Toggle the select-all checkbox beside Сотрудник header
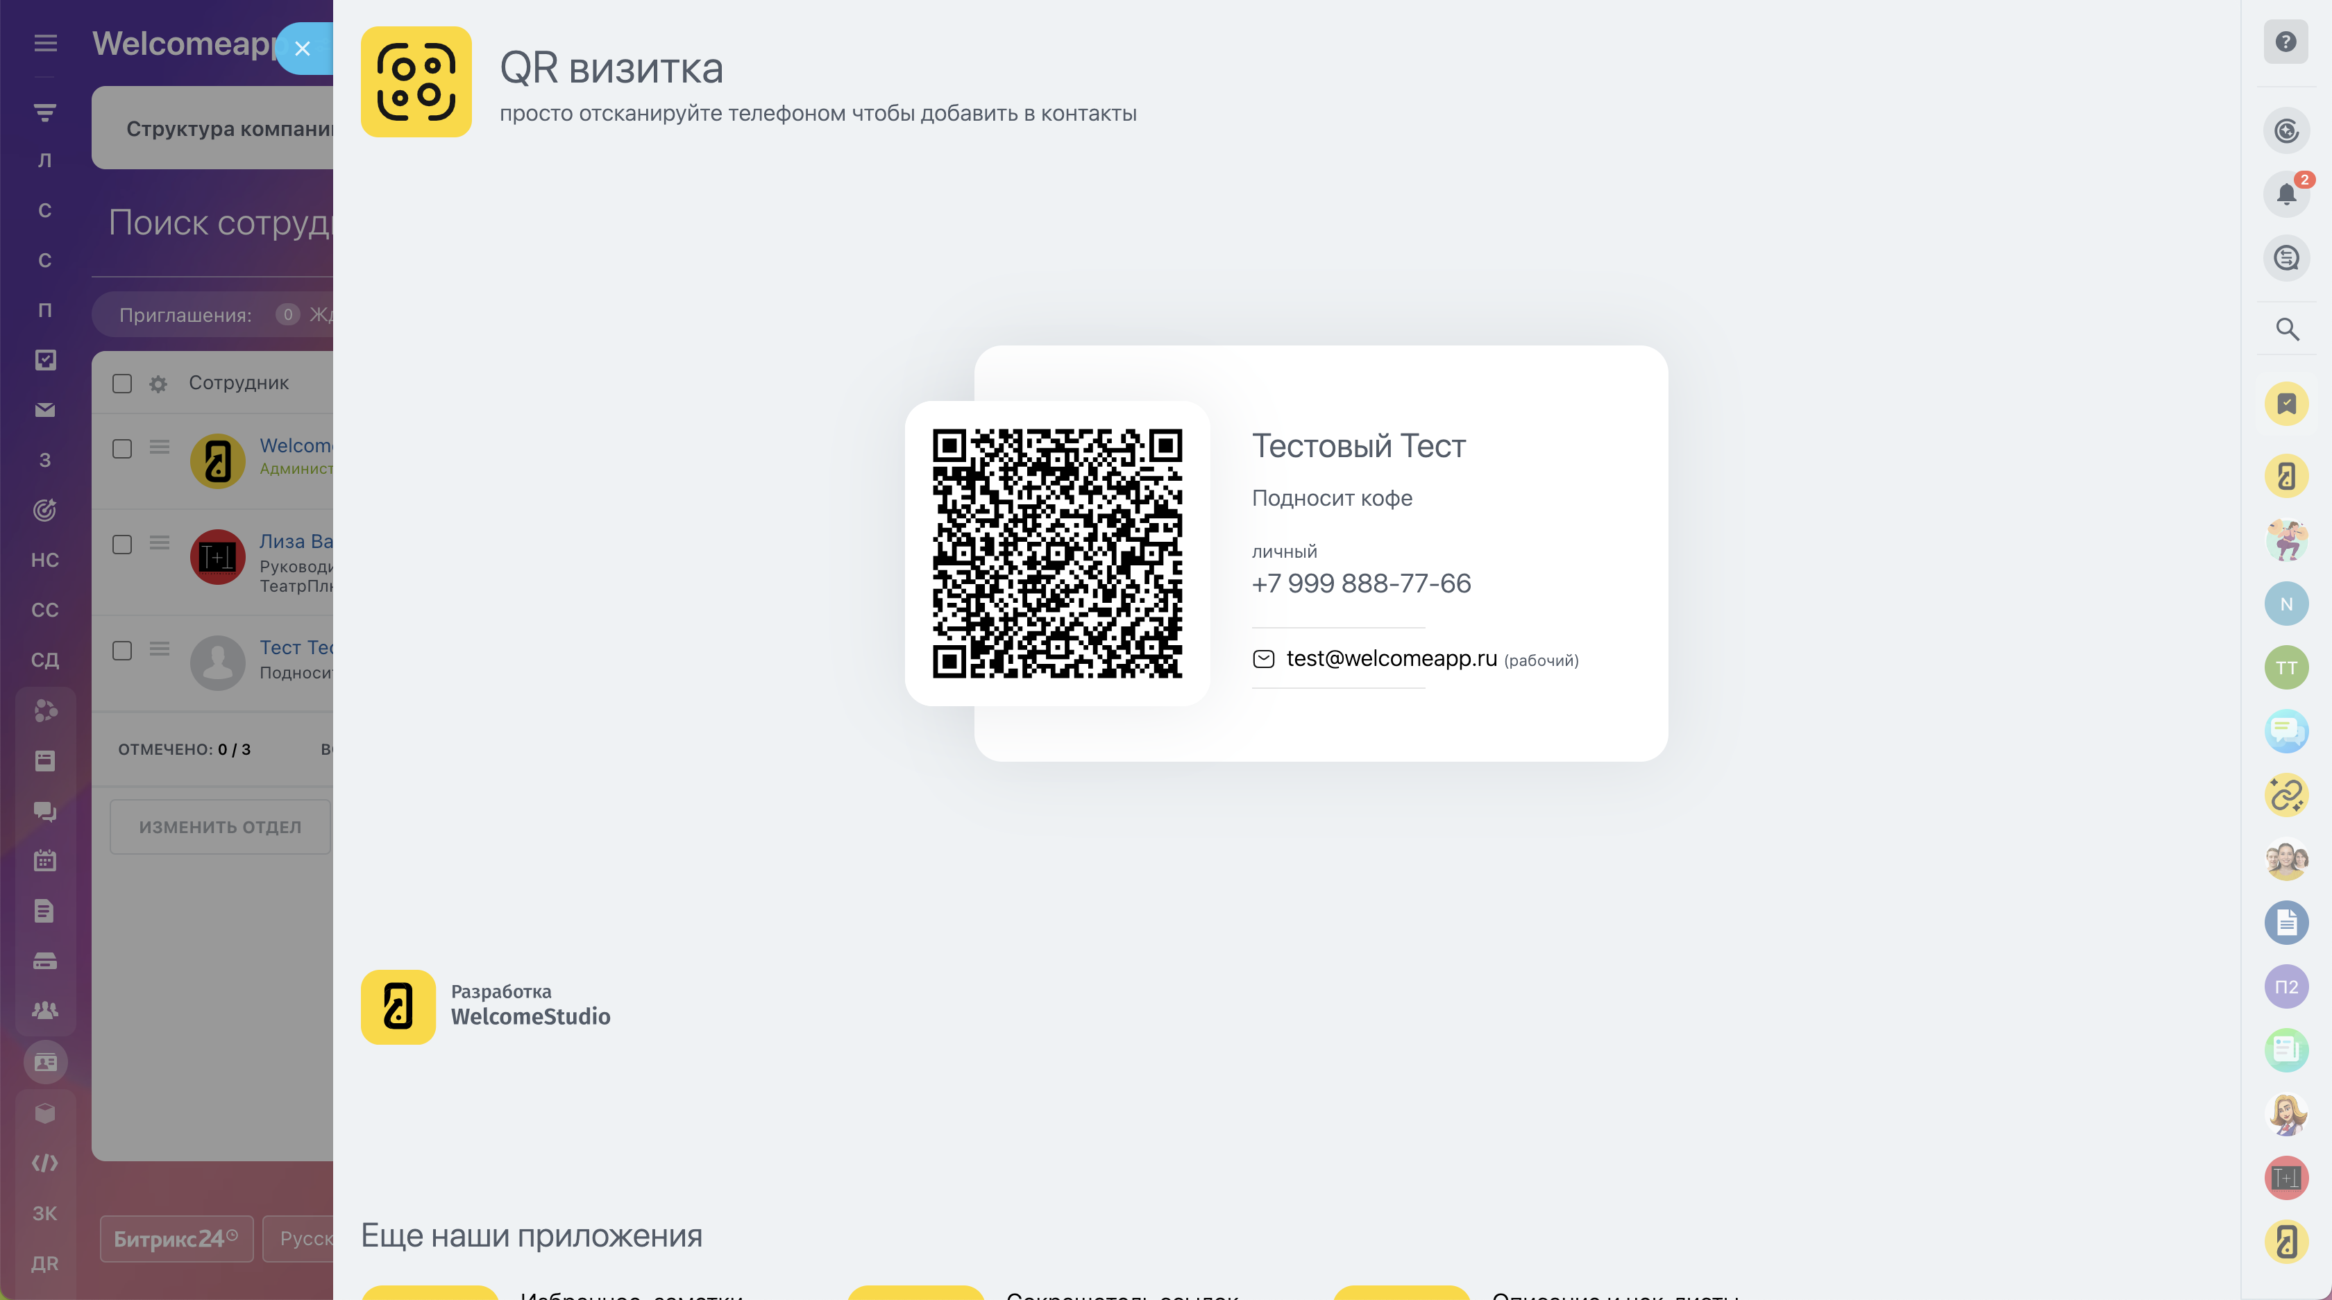 coord(122,384)
